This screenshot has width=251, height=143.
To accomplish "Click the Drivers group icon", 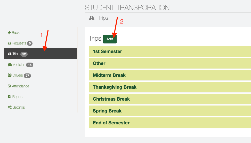I will [10, 75].
